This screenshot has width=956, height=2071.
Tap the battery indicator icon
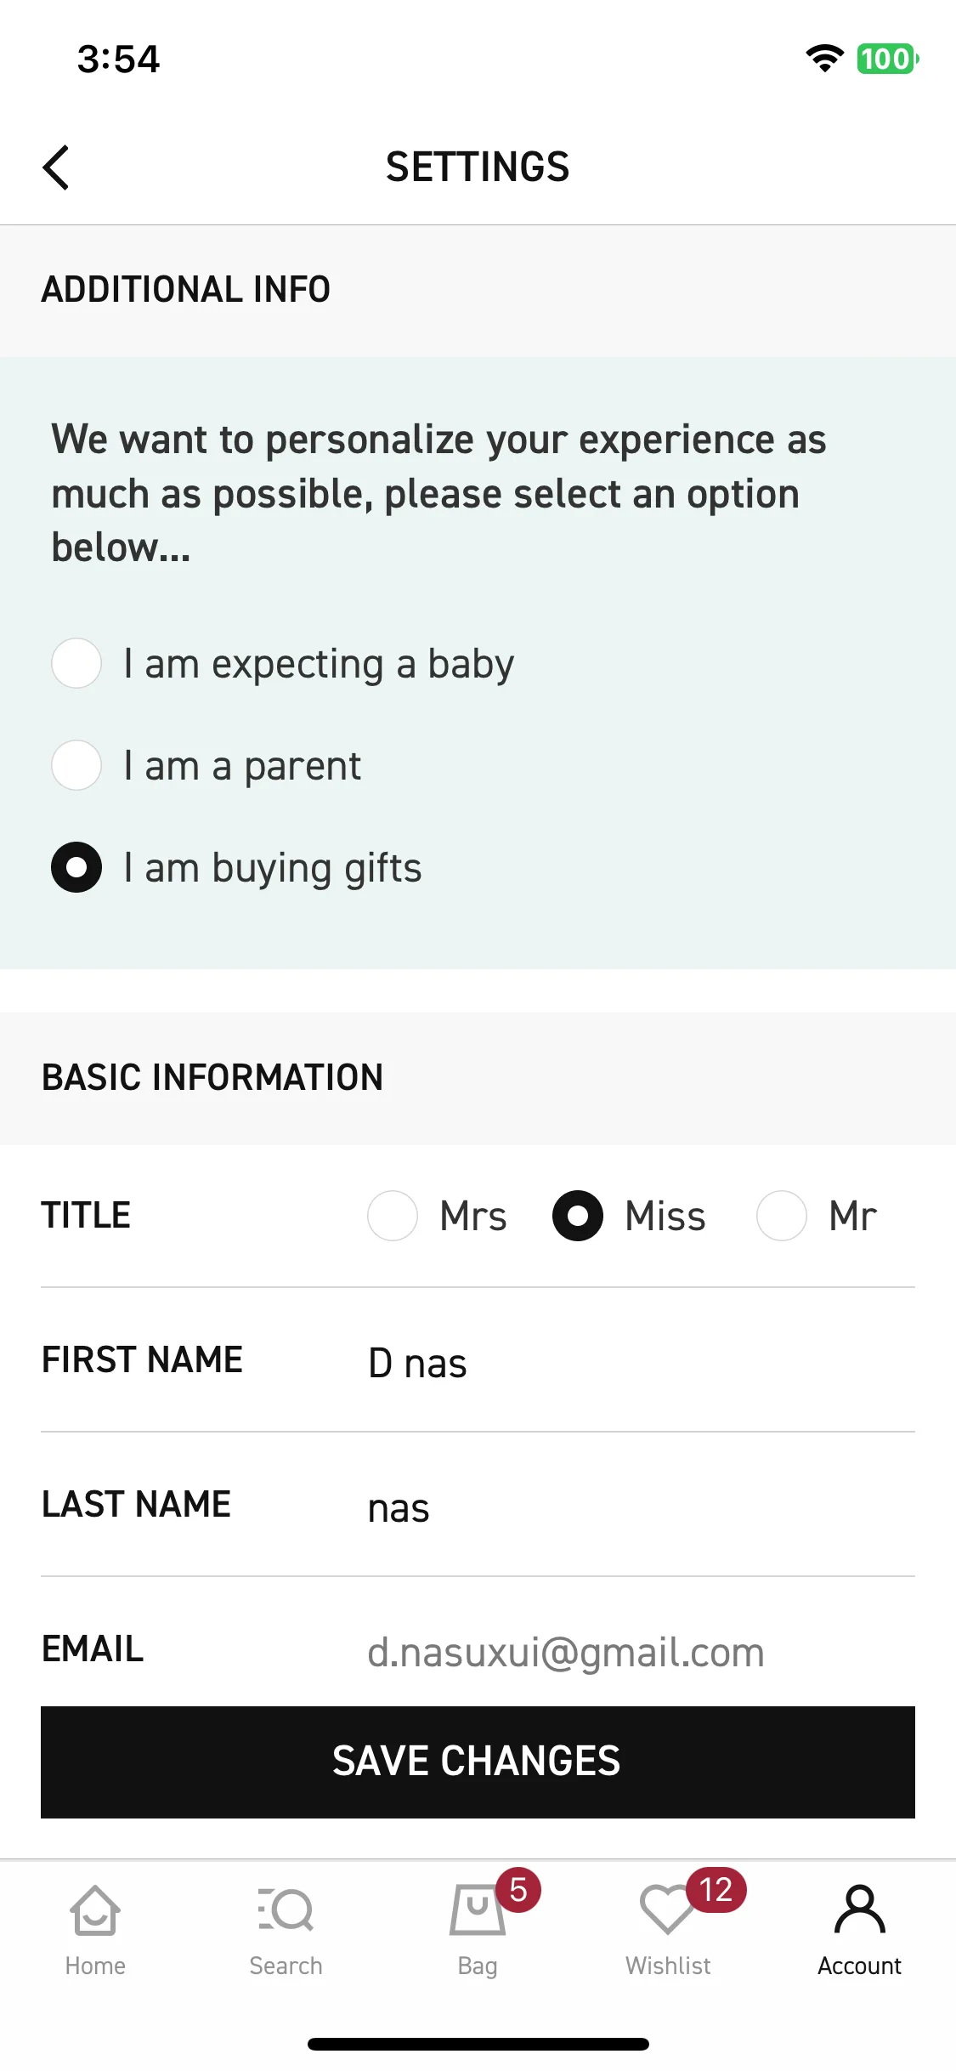coord(887,59)
